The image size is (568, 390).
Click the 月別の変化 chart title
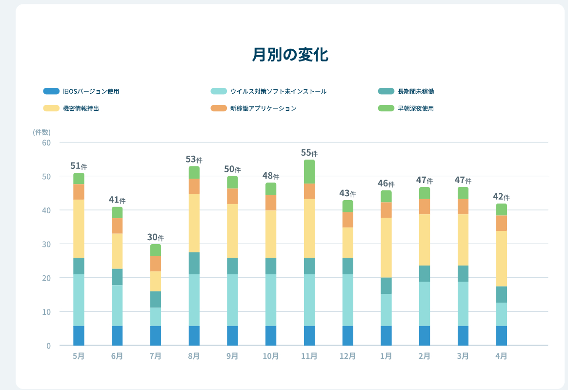coord(290,55)
